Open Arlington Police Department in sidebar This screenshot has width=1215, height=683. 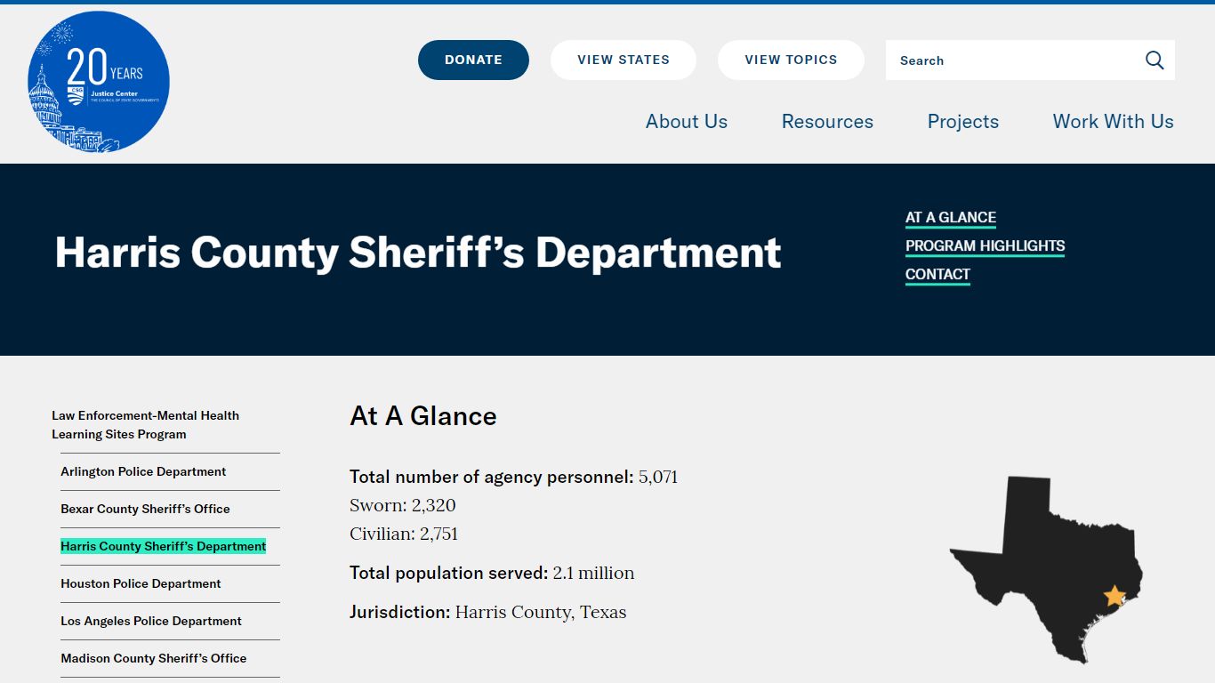[143, 471]
